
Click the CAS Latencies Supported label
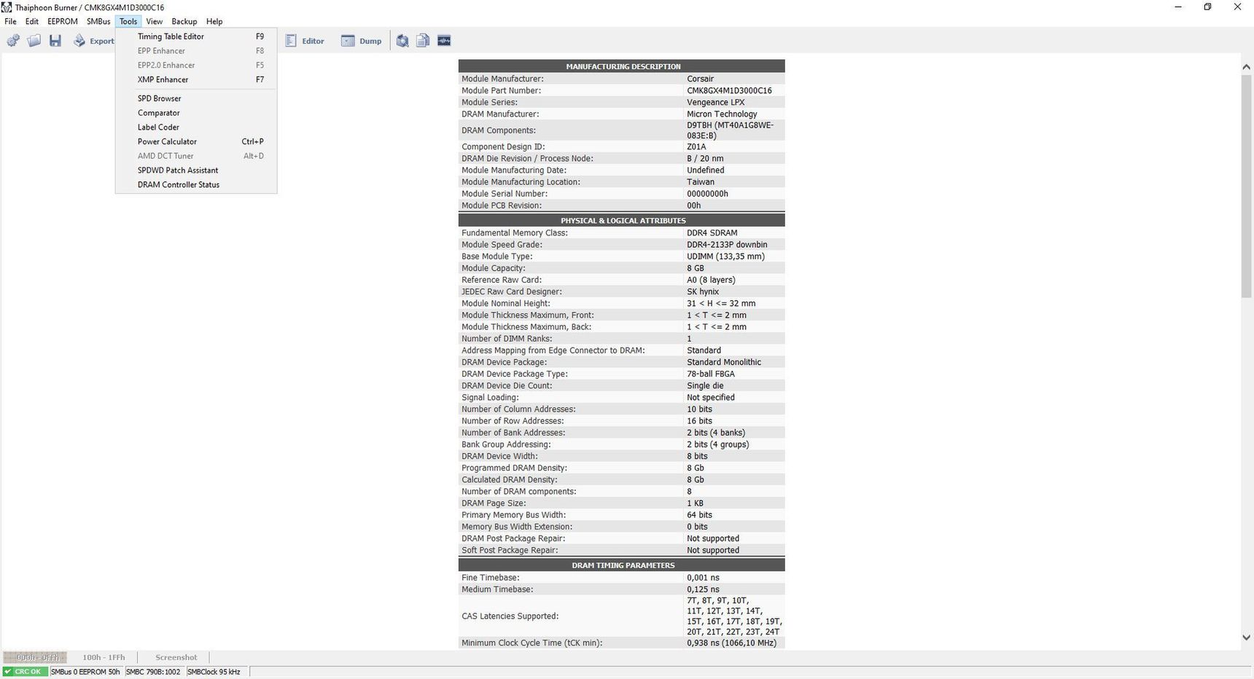[x=510, y=616]
